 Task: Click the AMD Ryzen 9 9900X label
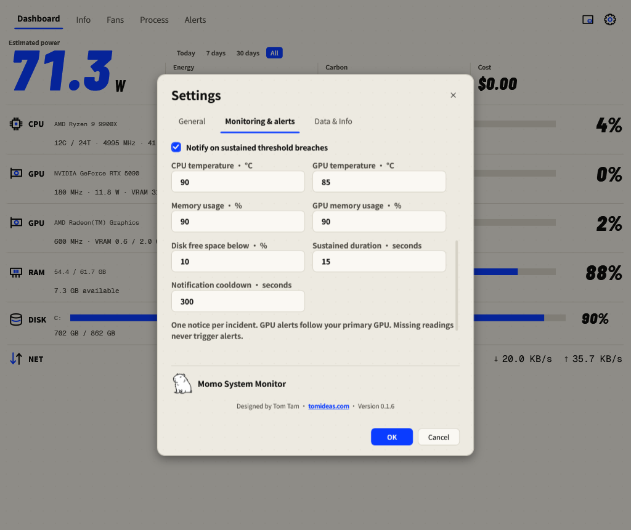(85, 124)
